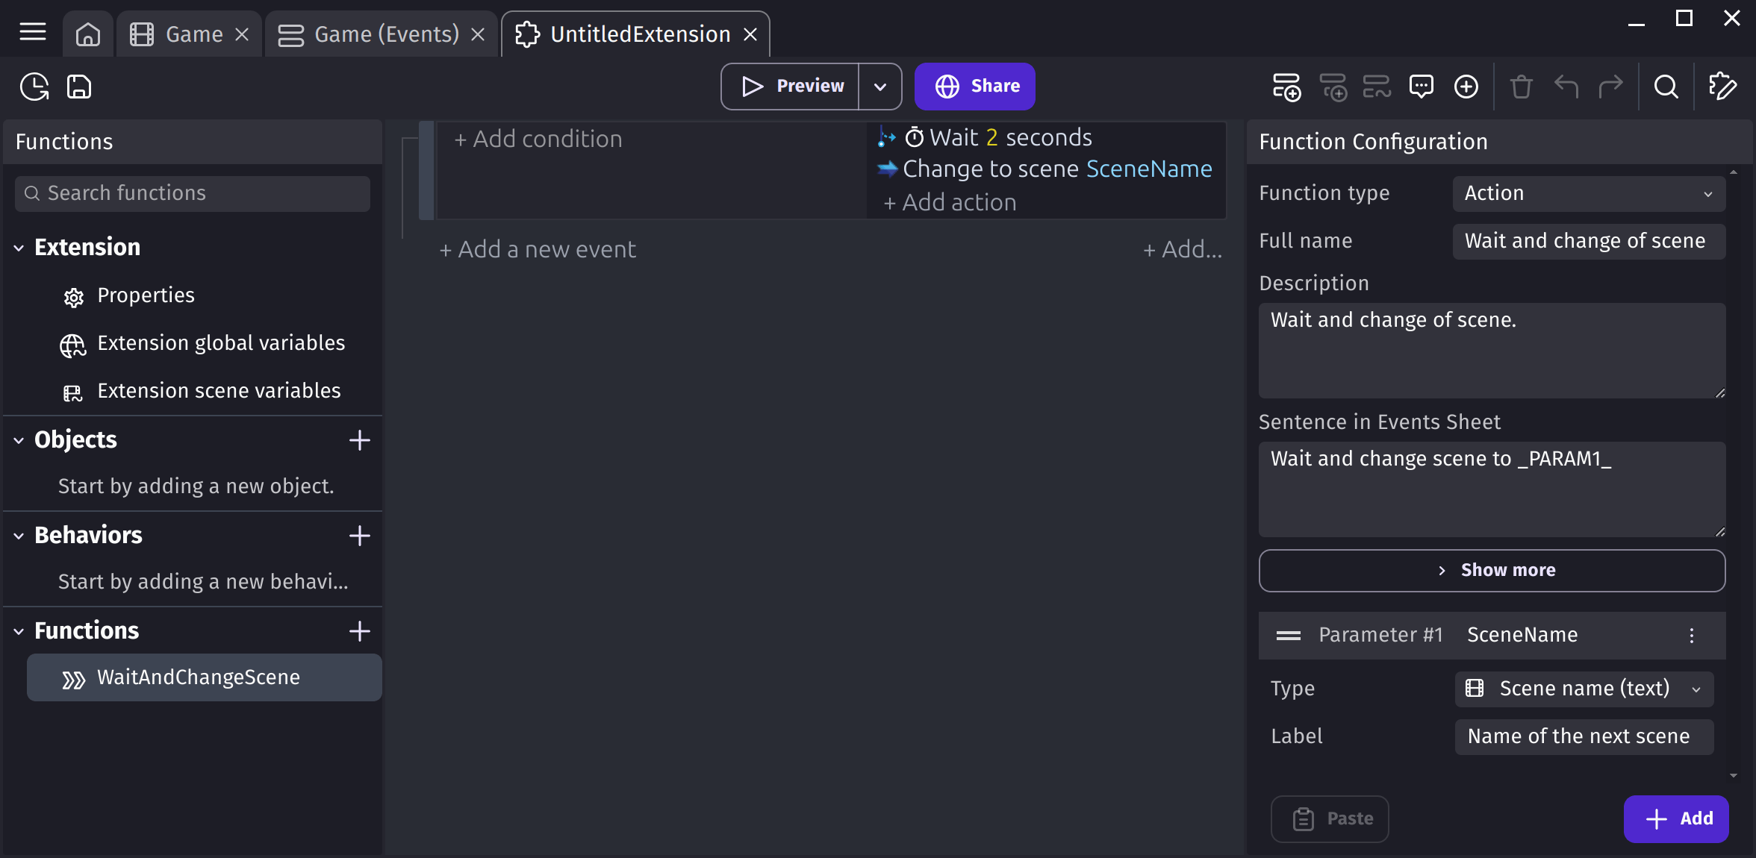The image size is (1756, 858).
Task: Collapse the Extension section
Action: point(19,248)
